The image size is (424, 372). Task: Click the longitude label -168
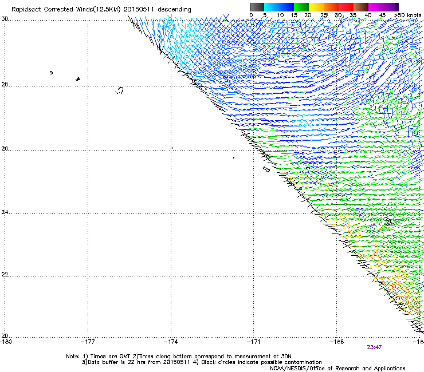click(x=337, y=342)
